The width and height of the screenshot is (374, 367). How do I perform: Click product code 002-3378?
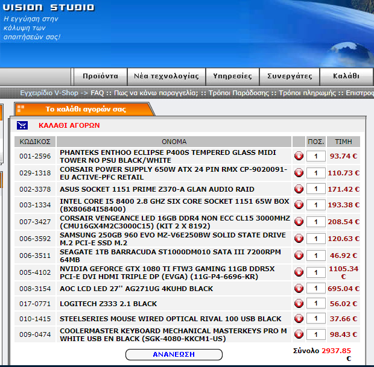click(x=35, y=189)
